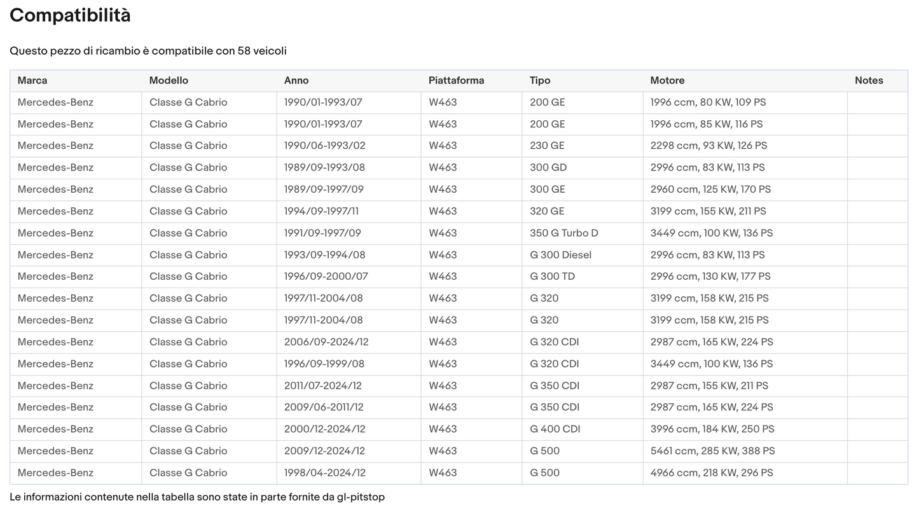Click the 2006/09-2024/12 year cell

pos(326,342)
